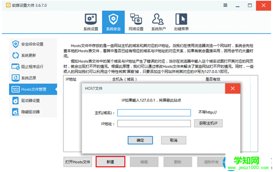Cancel dialog with 取消 button
This screenshot has width=273, height=172.
point(174,140)
